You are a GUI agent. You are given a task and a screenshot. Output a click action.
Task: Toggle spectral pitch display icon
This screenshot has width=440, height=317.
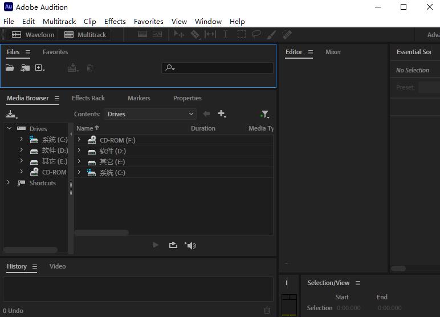[x=157, y=35]
